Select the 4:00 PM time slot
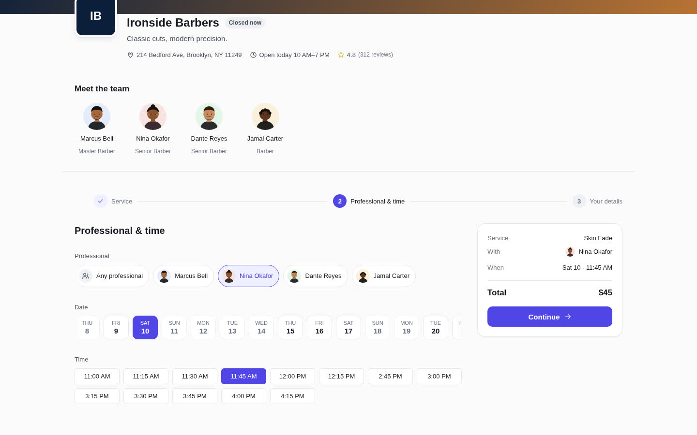 click(x=243, y=396)
